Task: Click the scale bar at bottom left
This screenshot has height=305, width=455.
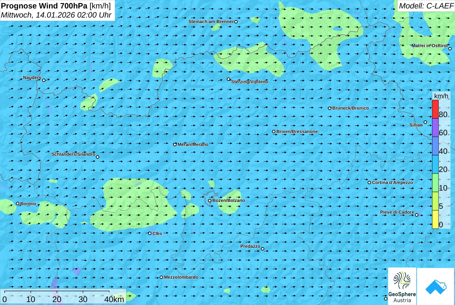Action: pyautogui.click(x=63, y=297)
